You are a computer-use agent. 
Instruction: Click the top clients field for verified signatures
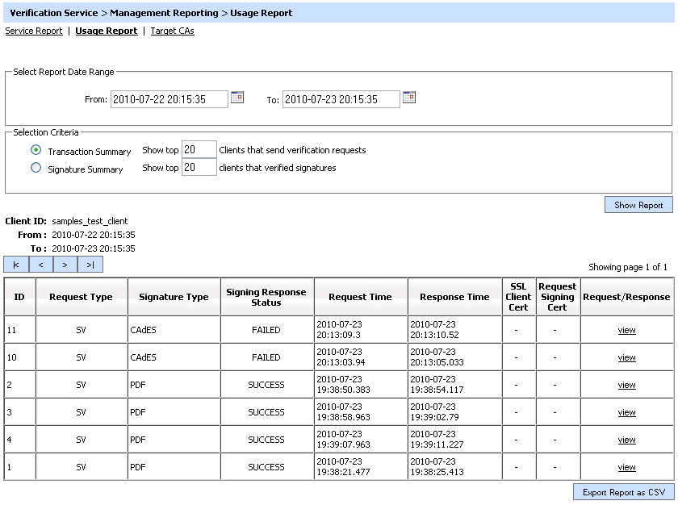pos(199,167)
